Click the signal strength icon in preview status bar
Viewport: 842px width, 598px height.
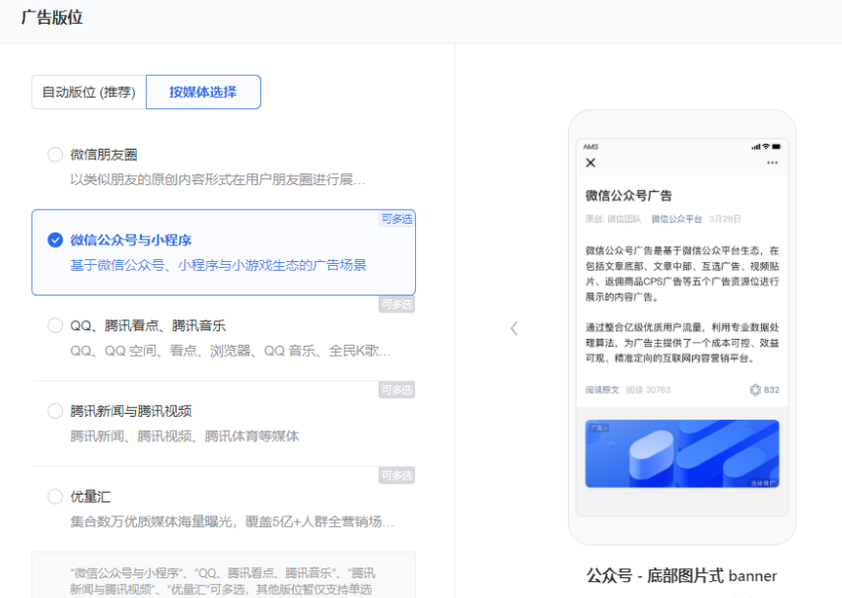tap(757, 146)
